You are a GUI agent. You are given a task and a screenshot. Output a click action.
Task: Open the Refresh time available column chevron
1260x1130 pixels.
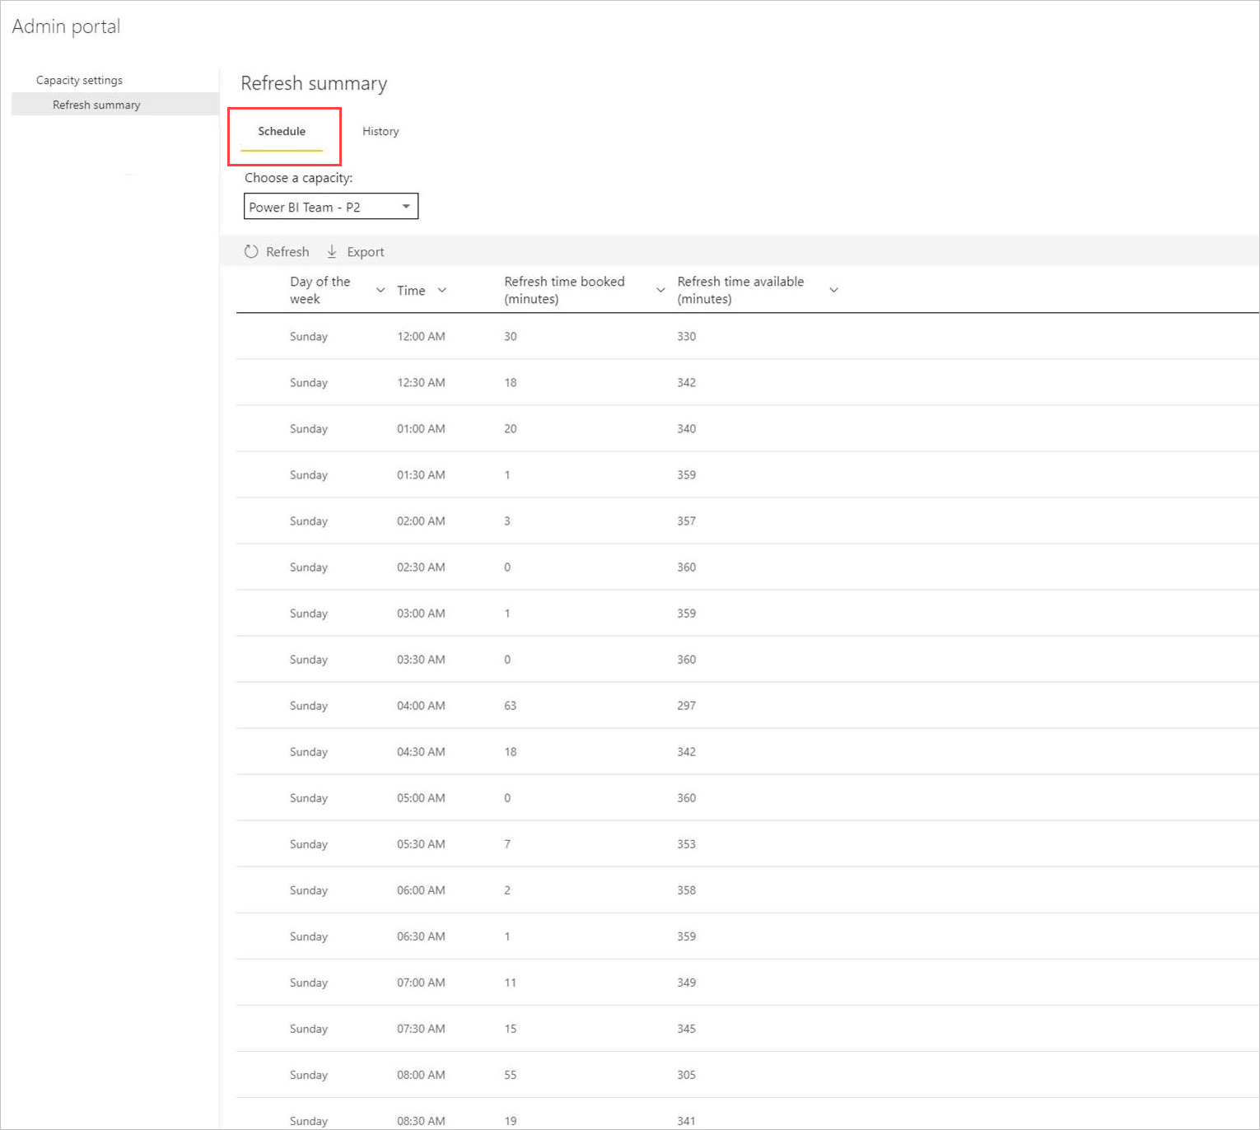point(833,290)
